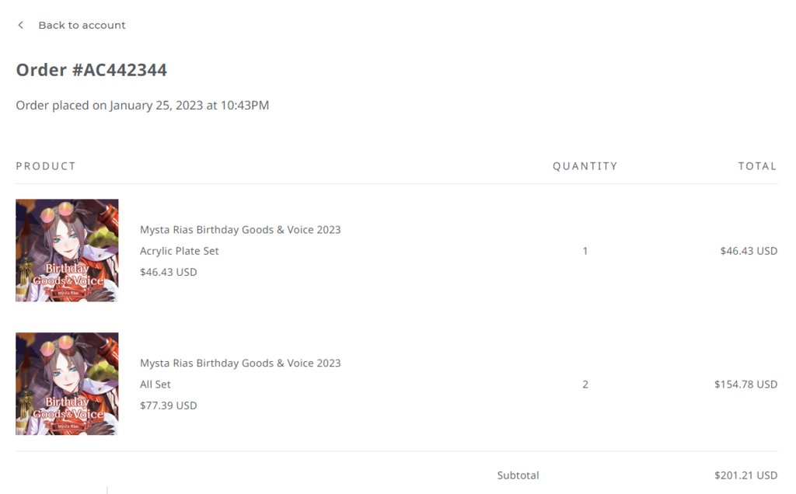796x494 pixels.
Task: Click the $46.43 USD unit price
Action: click(169, 272)
